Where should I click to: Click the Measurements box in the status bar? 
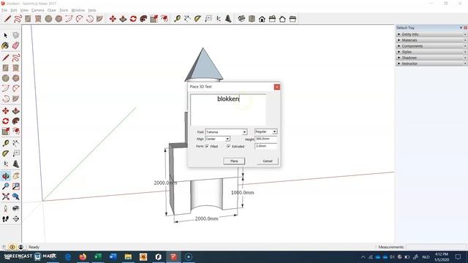436,247
